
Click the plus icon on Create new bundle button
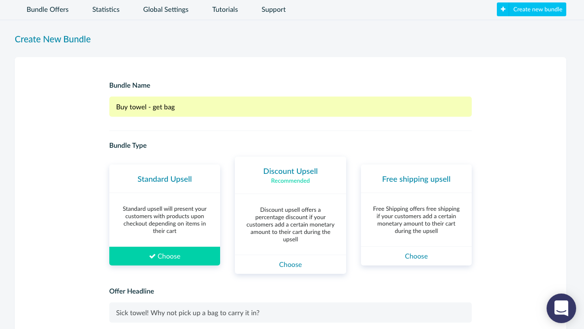(x=503, y=9)
